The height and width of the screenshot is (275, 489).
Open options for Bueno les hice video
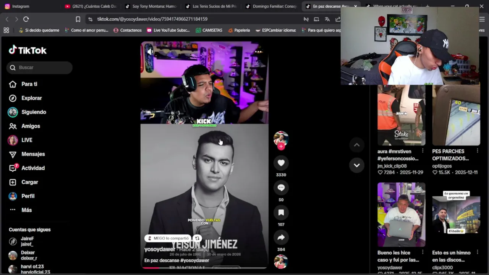click(423, 252)
